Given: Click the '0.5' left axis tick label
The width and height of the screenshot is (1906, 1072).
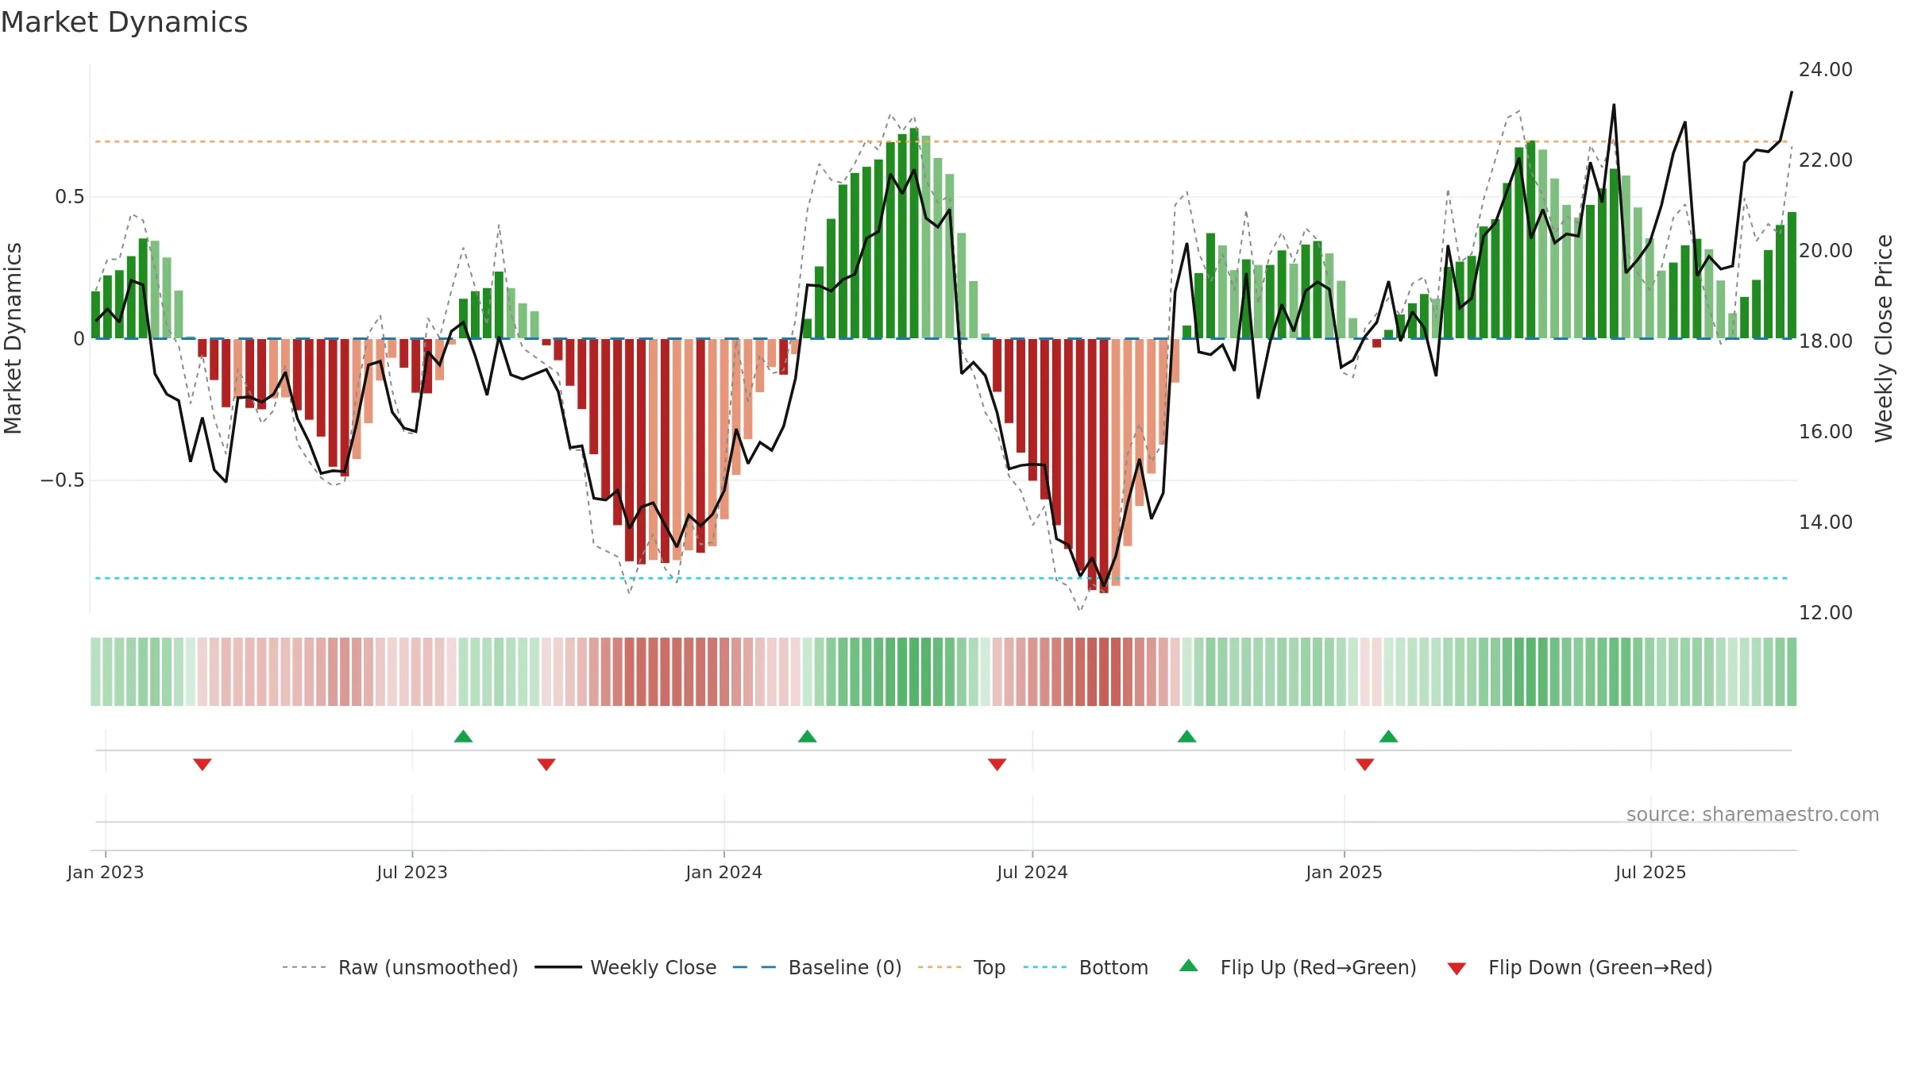Looking at the screenshot, I should point(70,197).
